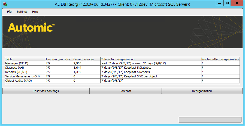Open the File menu
The image size is (245, 126).
(x=9, y=12)
